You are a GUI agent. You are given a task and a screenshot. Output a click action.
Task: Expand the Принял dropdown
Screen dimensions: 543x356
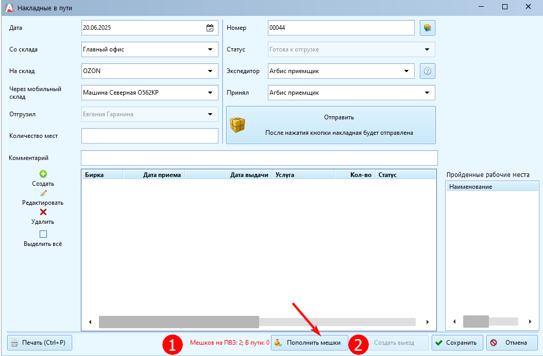(427, 93)
